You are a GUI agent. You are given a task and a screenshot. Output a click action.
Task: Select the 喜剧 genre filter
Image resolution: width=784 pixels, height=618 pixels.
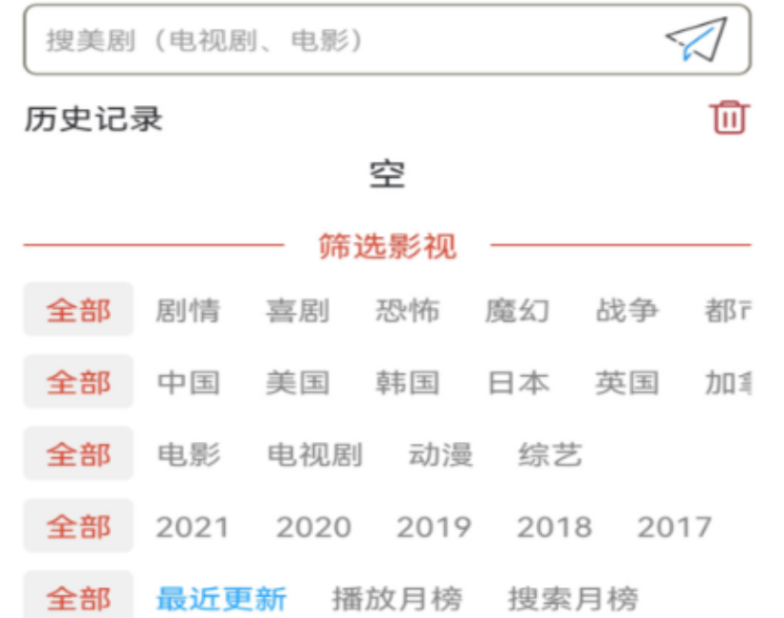[298, 311]
